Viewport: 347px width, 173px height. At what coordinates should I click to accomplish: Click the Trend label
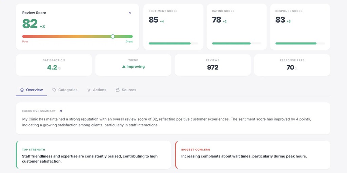[133, 60]
